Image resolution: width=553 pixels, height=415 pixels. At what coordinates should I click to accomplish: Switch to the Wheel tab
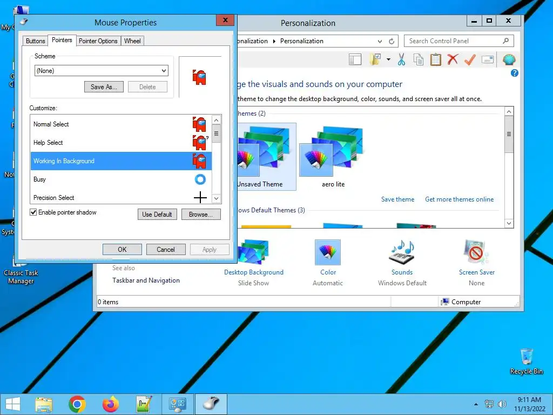coord(132,41)
